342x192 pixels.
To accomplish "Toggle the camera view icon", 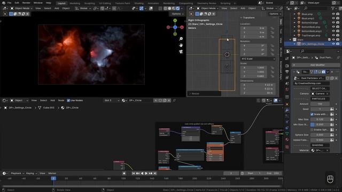I will pyautogui.click(x=181, y=52).
